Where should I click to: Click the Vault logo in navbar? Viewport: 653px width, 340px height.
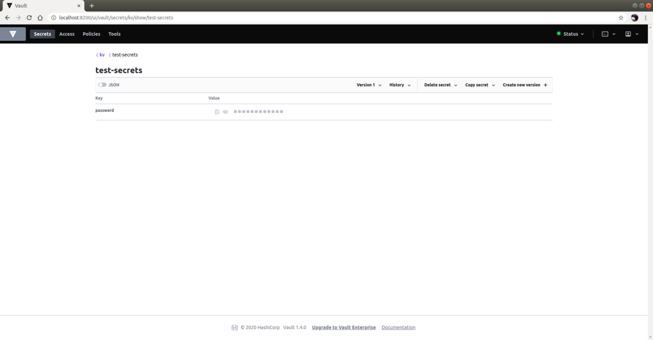pos(13,34)
